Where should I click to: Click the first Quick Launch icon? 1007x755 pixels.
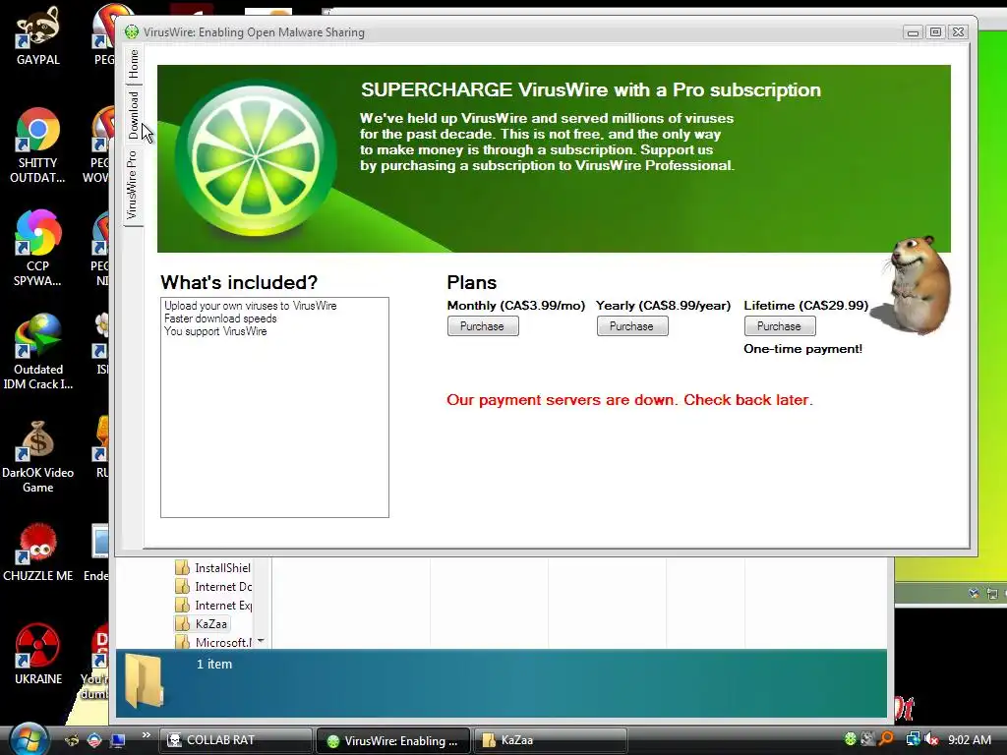[x=73, y=739]
